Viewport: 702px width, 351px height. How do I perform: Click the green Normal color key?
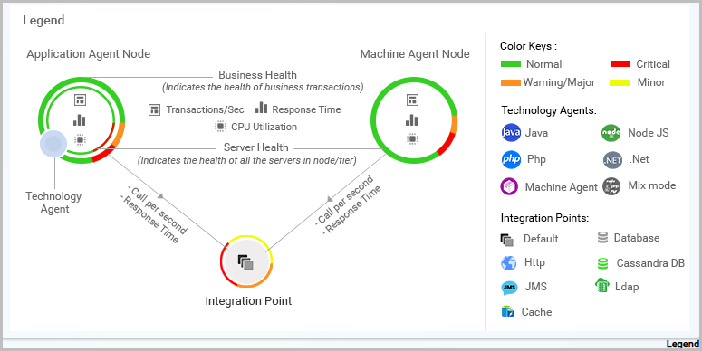510,64
